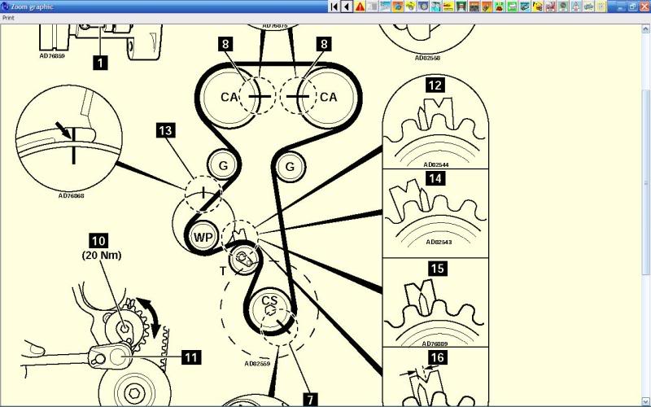
Task: Click the green icon with red figure
Action: 499,7
